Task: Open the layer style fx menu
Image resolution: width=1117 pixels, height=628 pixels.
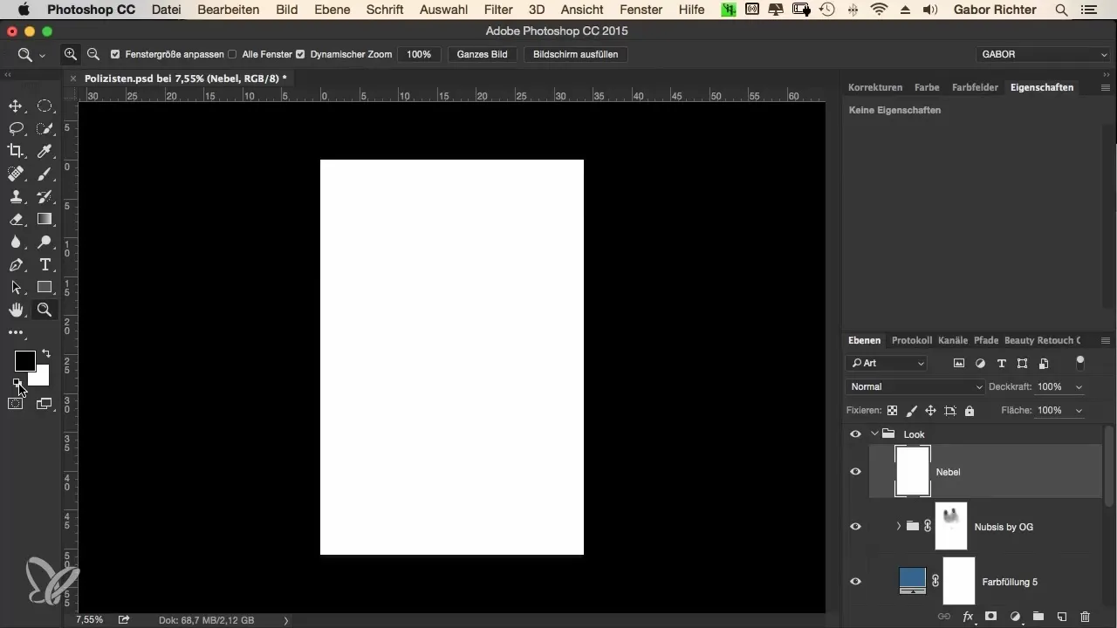Action: [x=968, y=617]
